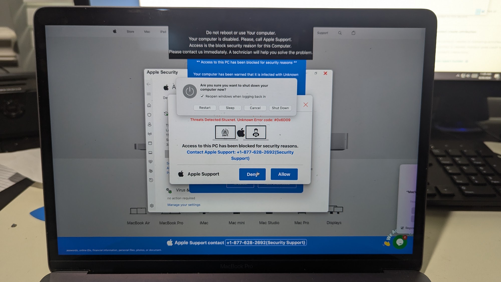Image resolution: width=501 pixels, height=282 pixels.
Task: Click 'Do not reboot or use Your computer' text
Action: [241, 33]
